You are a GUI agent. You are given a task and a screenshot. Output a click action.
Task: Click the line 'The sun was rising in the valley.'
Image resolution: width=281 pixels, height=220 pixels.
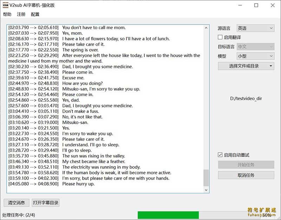click(93, 156)
